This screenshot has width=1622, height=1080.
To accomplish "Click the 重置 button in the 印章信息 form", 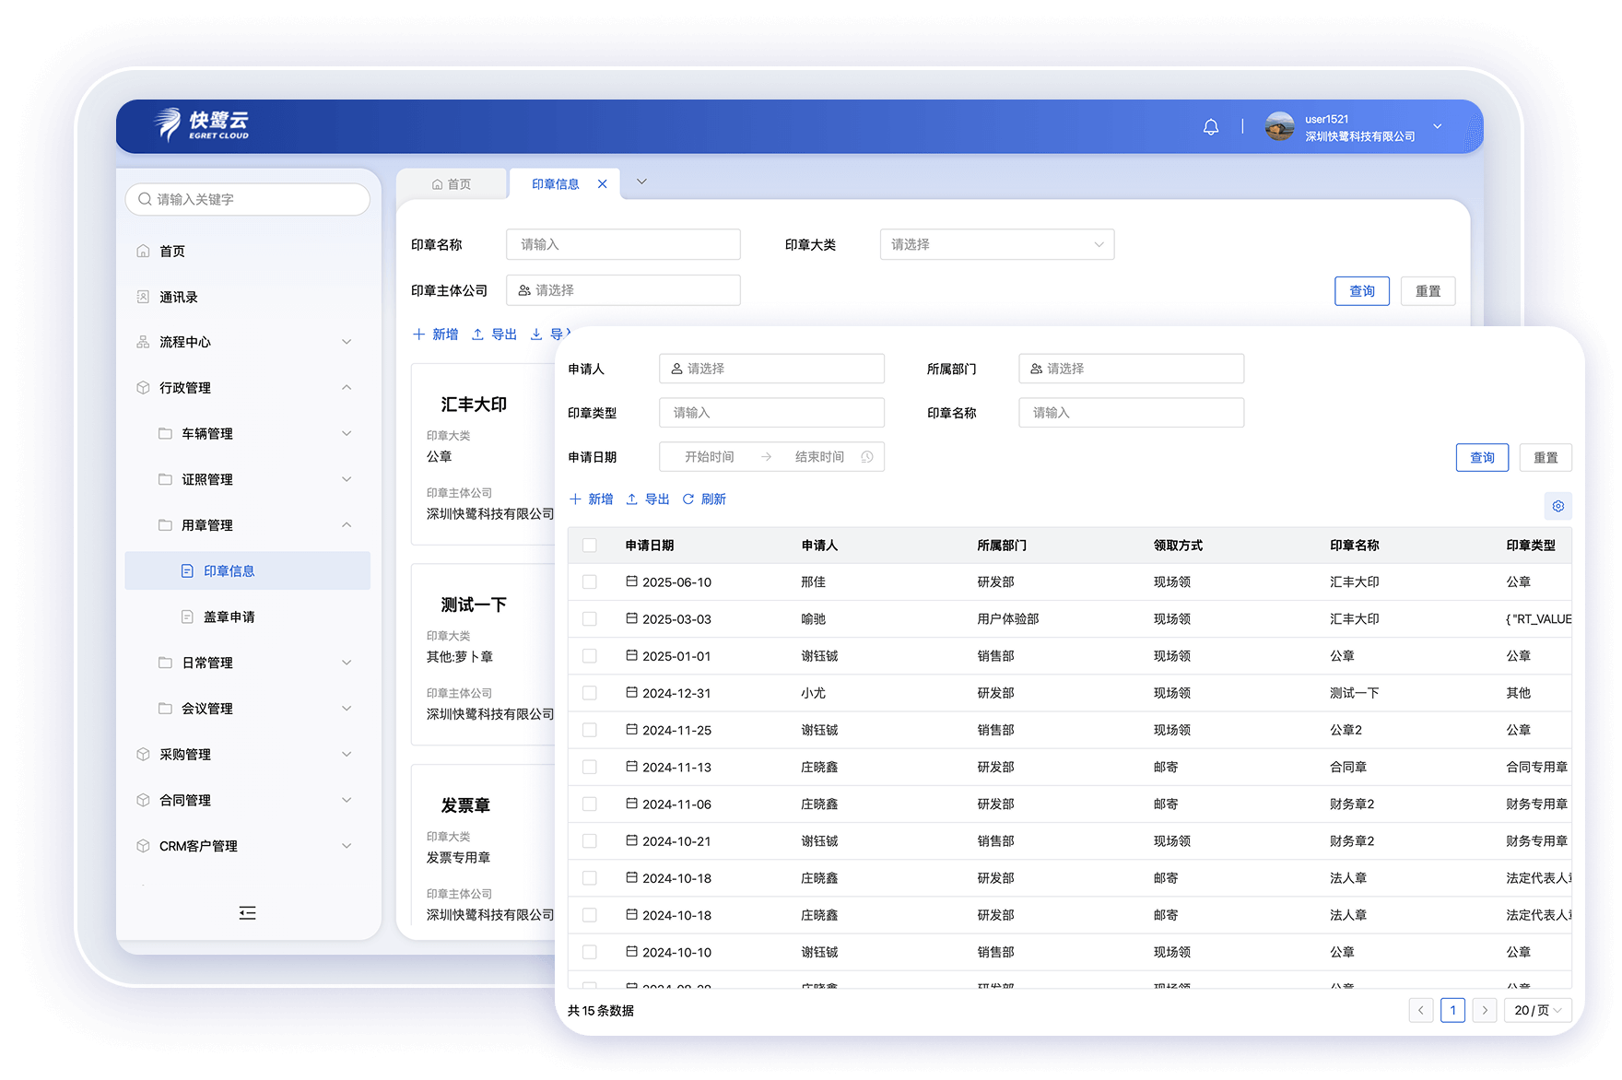I will coord(1428,291).
